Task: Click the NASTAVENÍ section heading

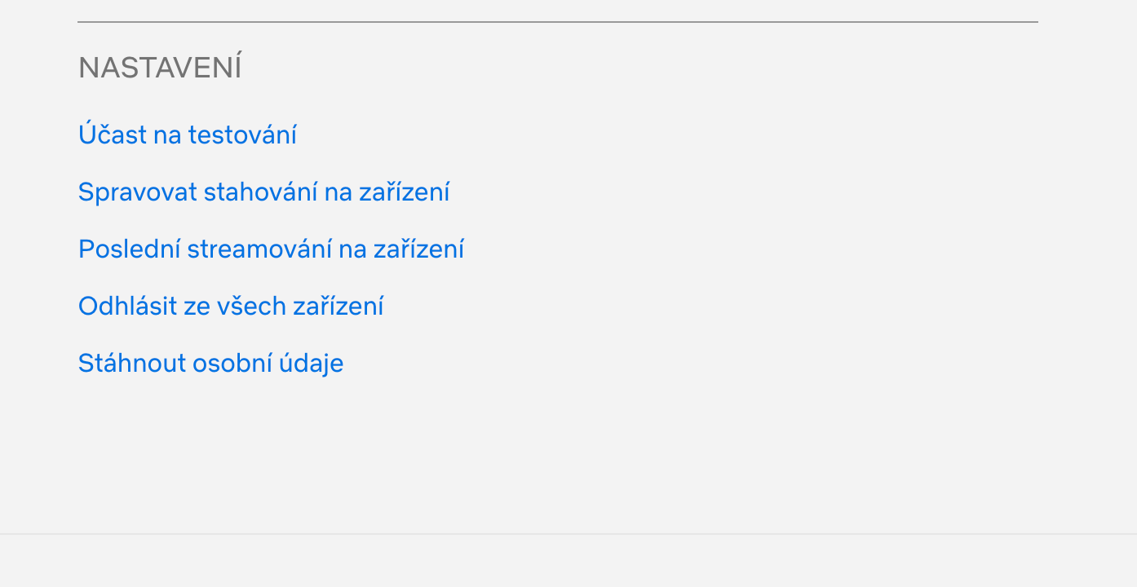Action: pyautogui.click(x=160, y=68)
